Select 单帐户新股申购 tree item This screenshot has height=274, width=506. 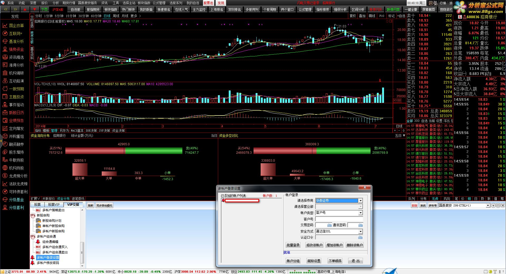click(53, 226)
